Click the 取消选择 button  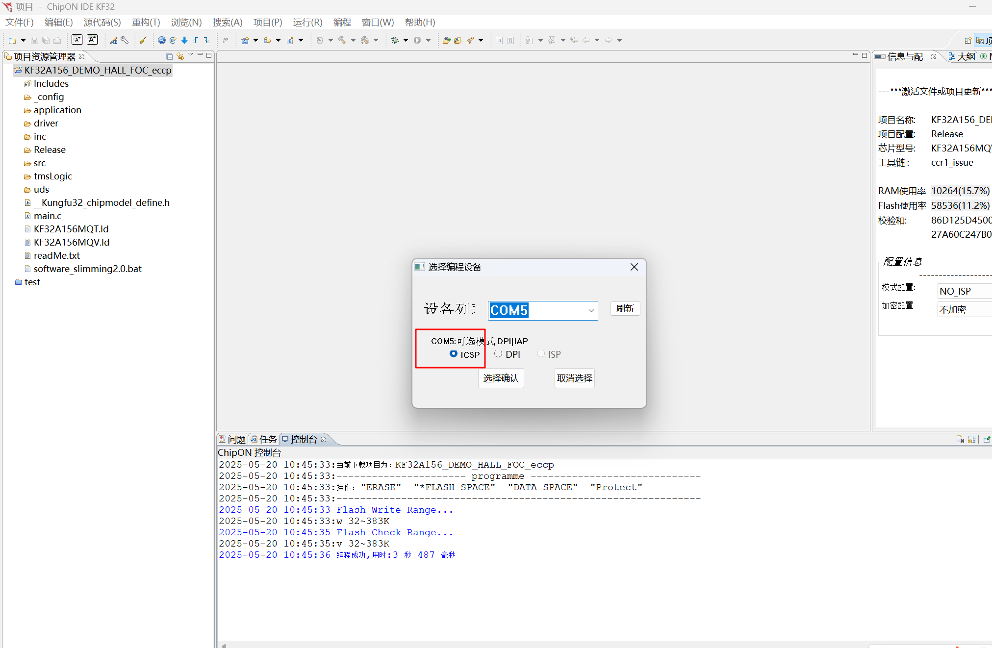[x=574, y=378]
